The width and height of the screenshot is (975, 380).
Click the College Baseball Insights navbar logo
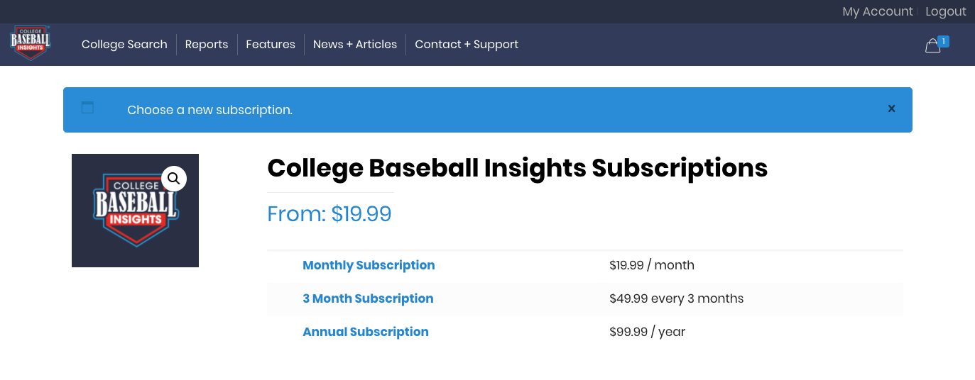coord(31,43)
